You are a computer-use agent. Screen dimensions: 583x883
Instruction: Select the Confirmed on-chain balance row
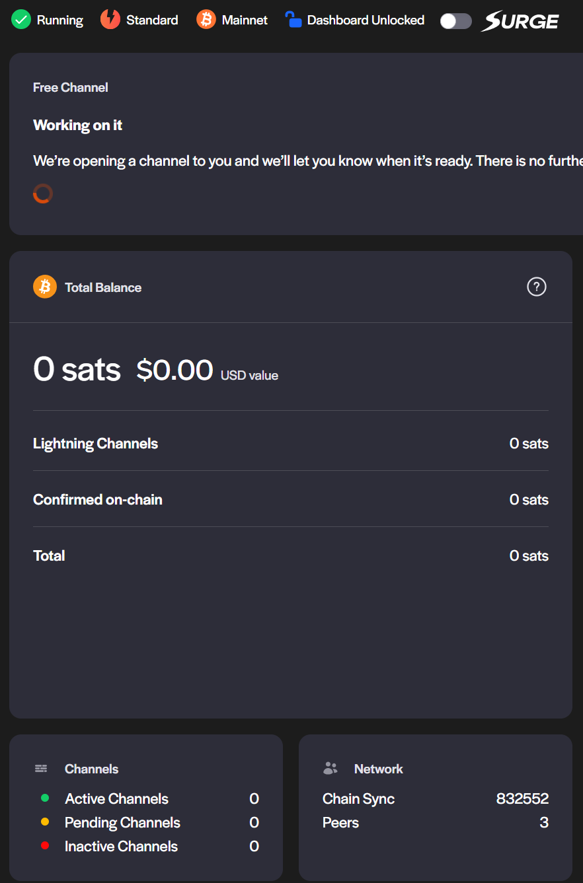click(291, 500)
